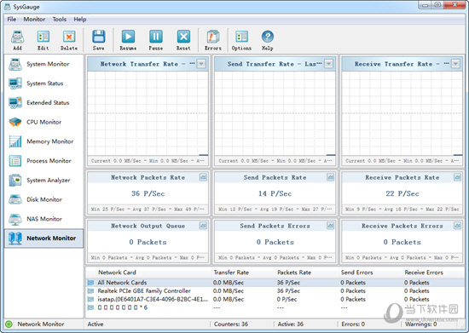Click chart icon on Network Output Queue
The image size is (469, 333).
[x=203, y=226]
